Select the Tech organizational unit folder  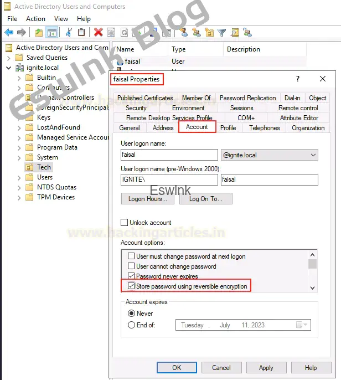(44, 167)
